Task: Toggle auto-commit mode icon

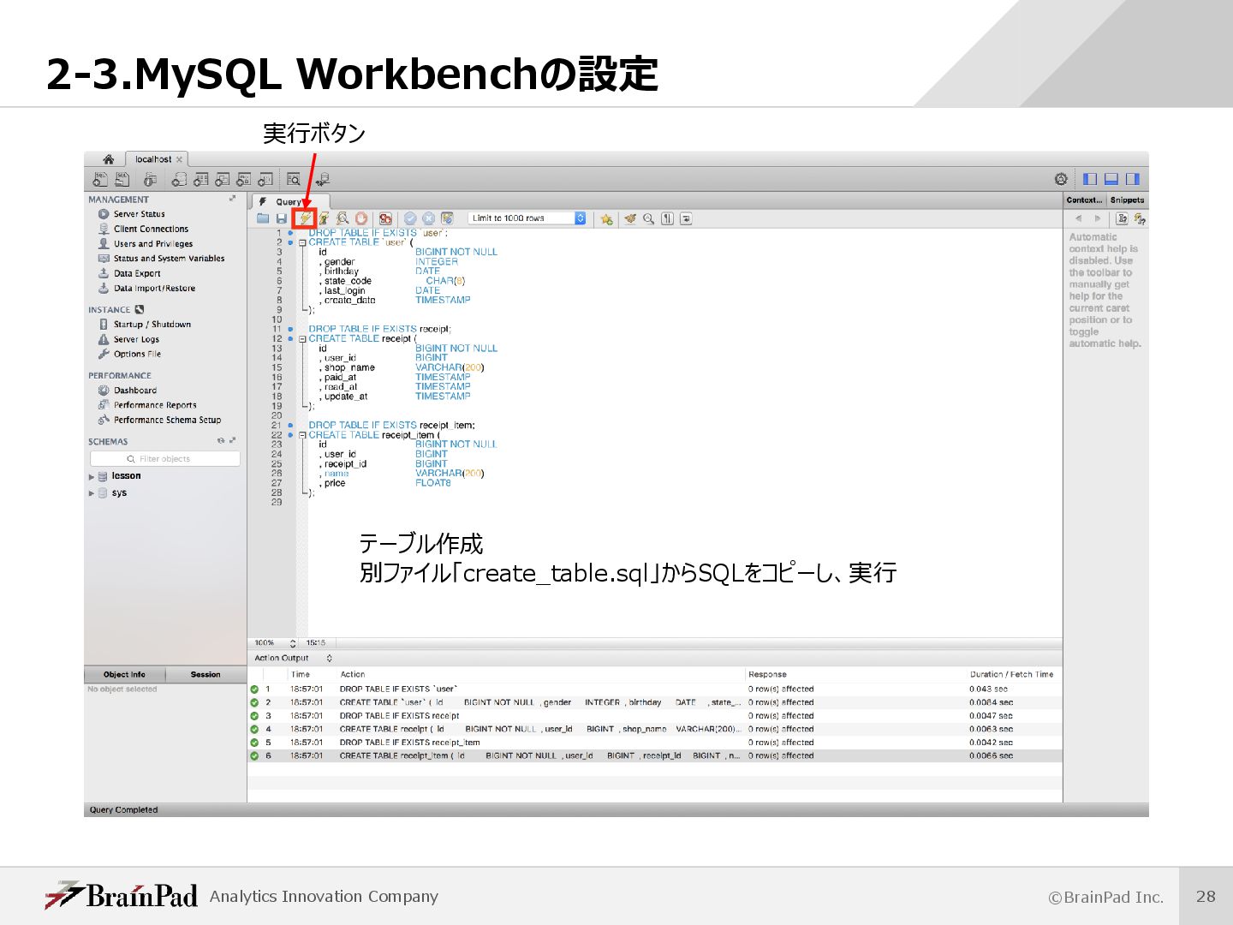Action: point(447,218)
